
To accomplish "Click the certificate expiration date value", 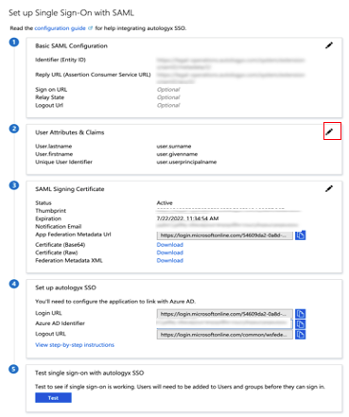I will pos(187,218).
